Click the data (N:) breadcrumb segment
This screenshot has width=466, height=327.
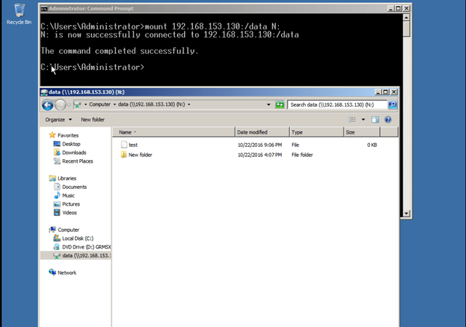coord(151,105)
